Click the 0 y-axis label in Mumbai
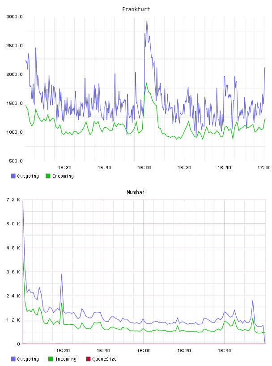 point(18,344)
